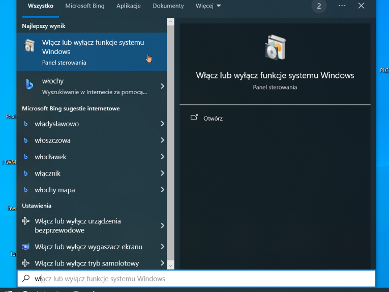Click the rewards badge showing 2
389x292 pixels.
coord(319,6)
